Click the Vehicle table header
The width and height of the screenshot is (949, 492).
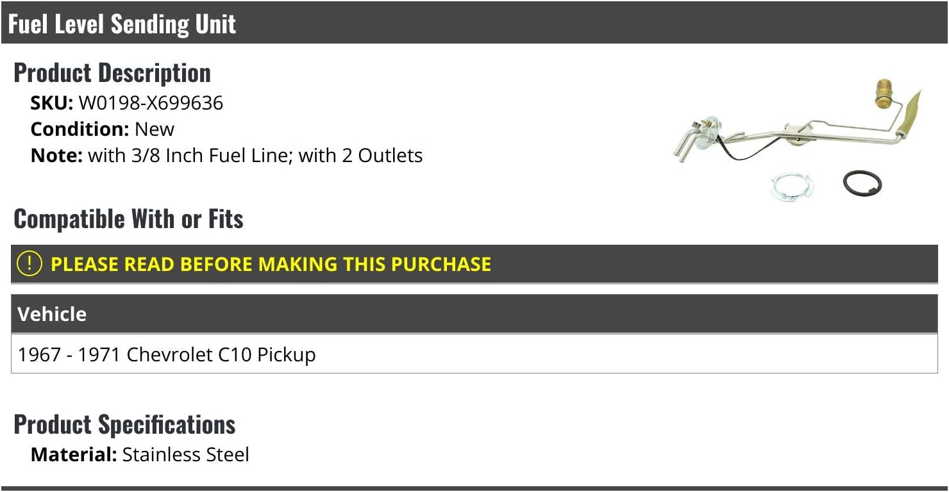tap(52, 314)
